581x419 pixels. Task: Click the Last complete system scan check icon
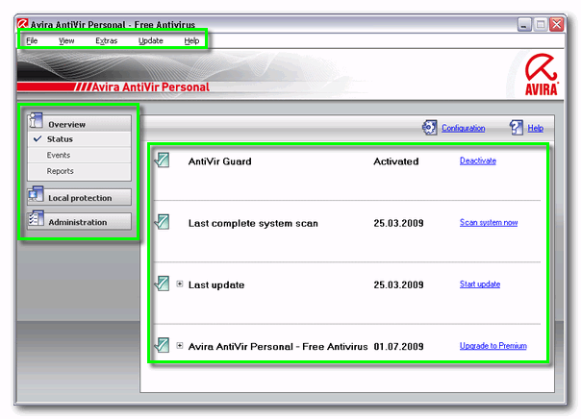(162, 222)
